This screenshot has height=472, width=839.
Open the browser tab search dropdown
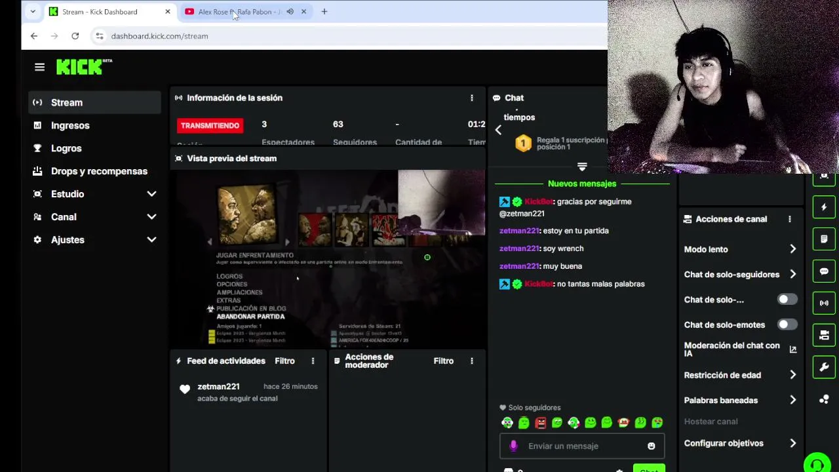33,12
